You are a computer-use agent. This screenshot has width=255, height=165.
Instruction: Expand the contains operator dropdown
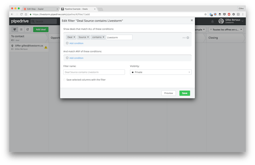[98, 37]
